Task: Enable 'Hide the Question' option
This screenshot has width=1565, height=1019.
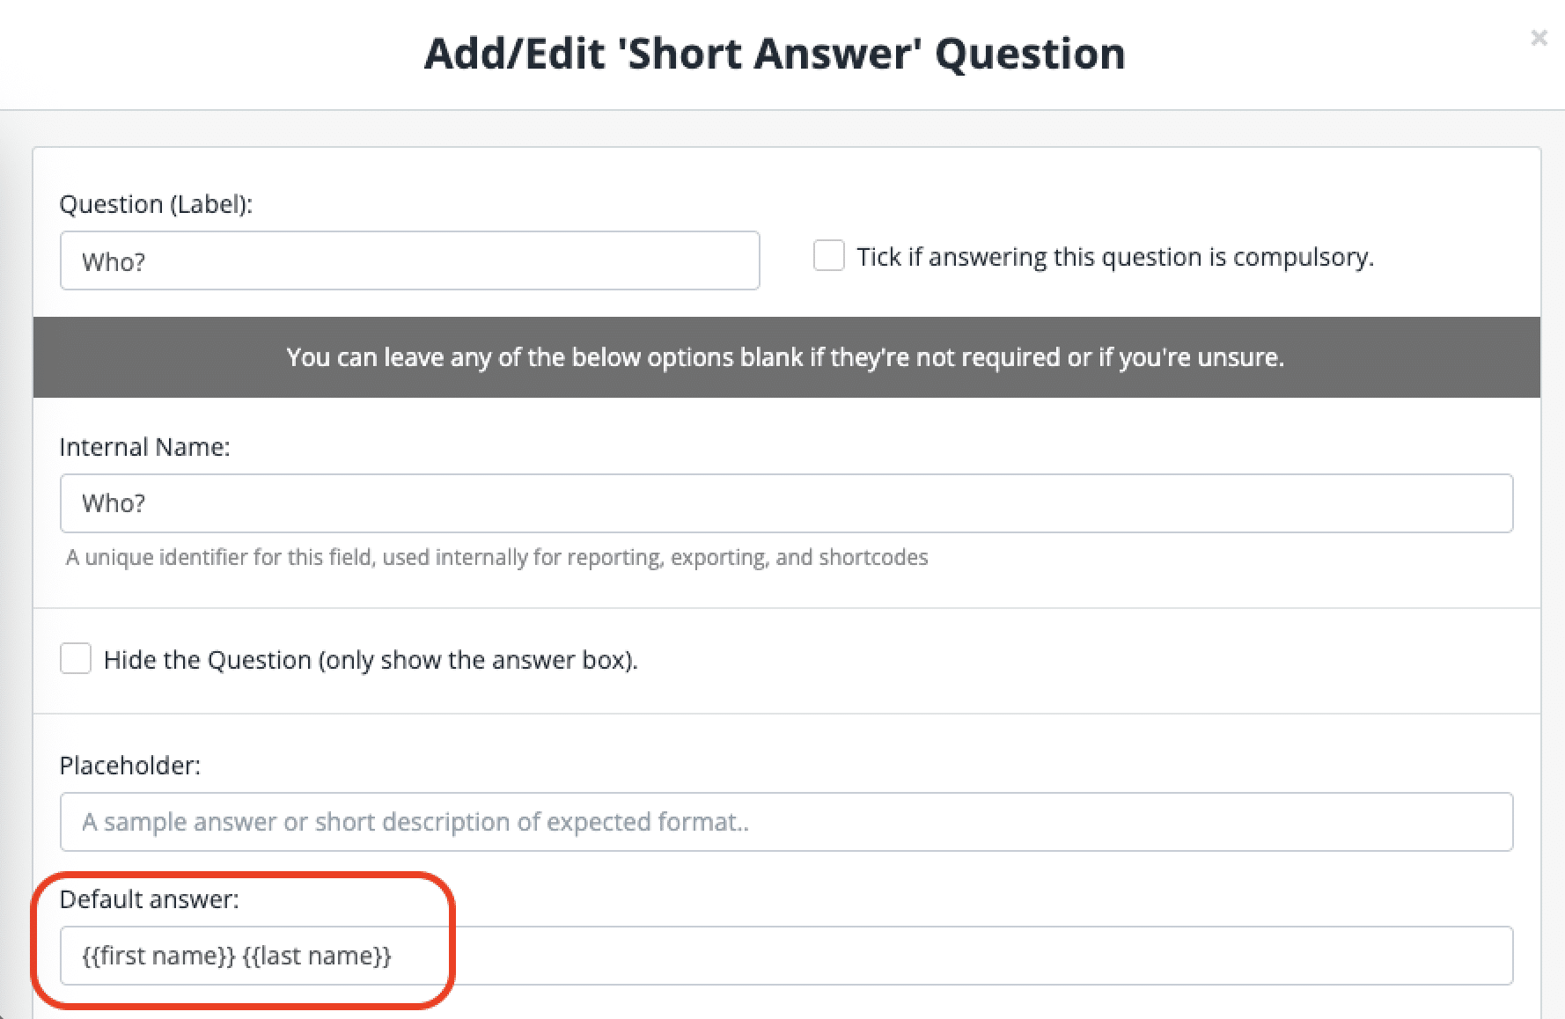Action: 76,658
